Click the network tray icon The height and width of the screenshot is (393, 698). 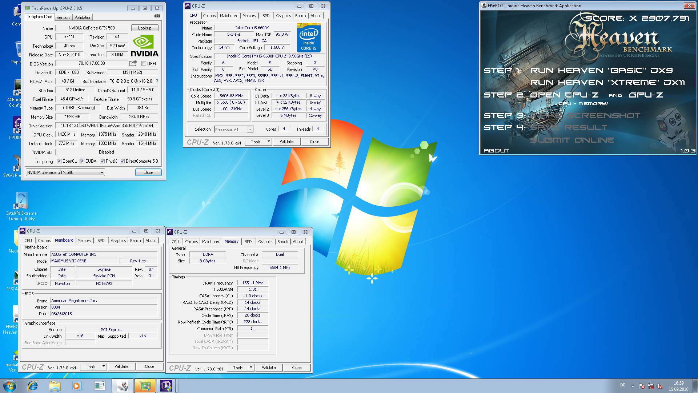(651, 386)
